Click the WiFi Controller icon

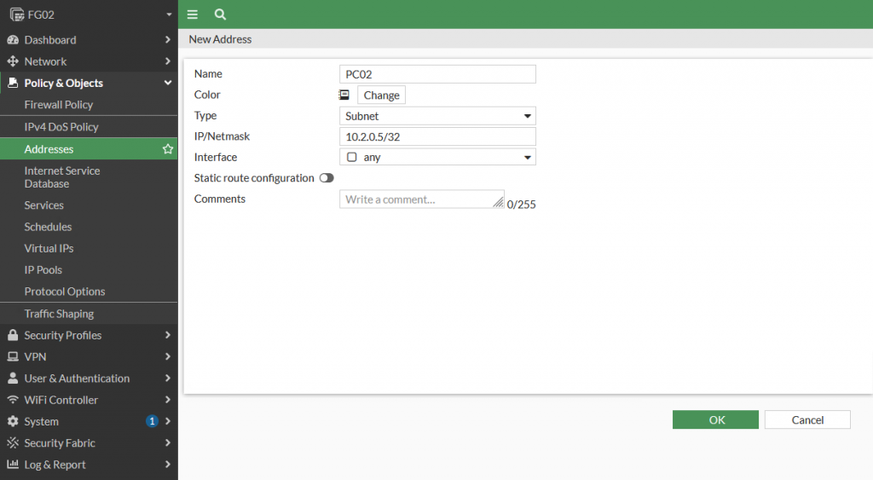click(x=13, y=400)
